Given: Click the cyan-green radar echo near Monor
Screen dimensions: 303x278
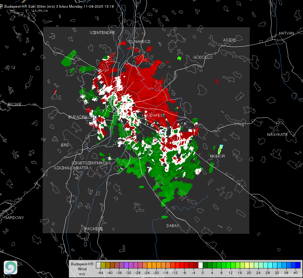Looking at the screenshot, I should point(220,149).
